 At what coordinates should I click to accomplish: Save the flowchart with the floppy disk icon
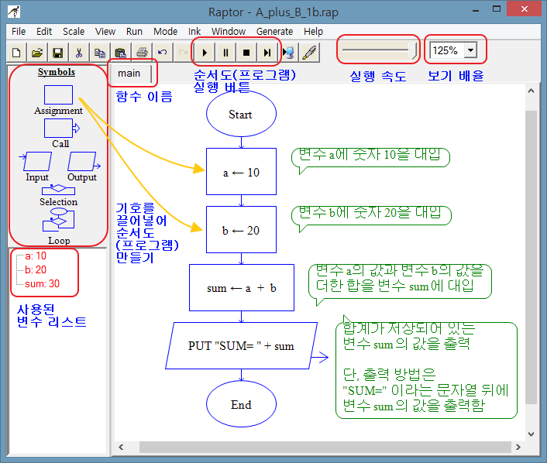coord(58,53)
